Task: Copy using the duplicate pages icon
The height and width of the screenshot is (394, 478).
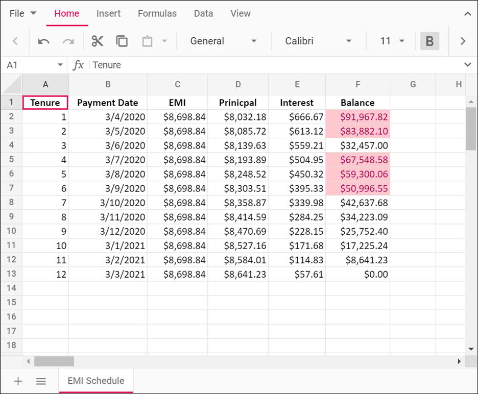Action: point(122,41)
